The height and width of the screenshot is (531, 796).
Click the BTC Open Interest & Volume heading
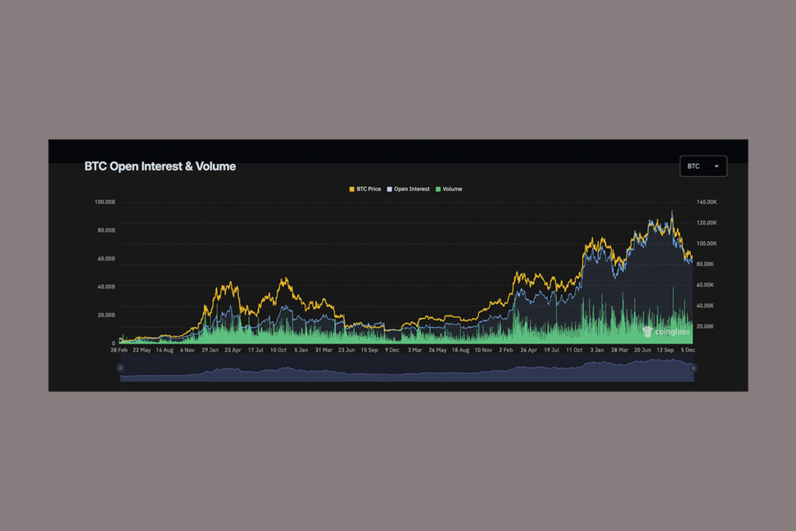pos(159,166)
